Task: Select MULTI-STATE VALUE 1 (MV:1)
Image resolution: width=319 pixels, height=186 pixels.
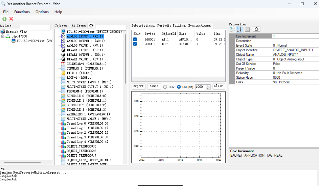Action: click(x=89, y=119)
